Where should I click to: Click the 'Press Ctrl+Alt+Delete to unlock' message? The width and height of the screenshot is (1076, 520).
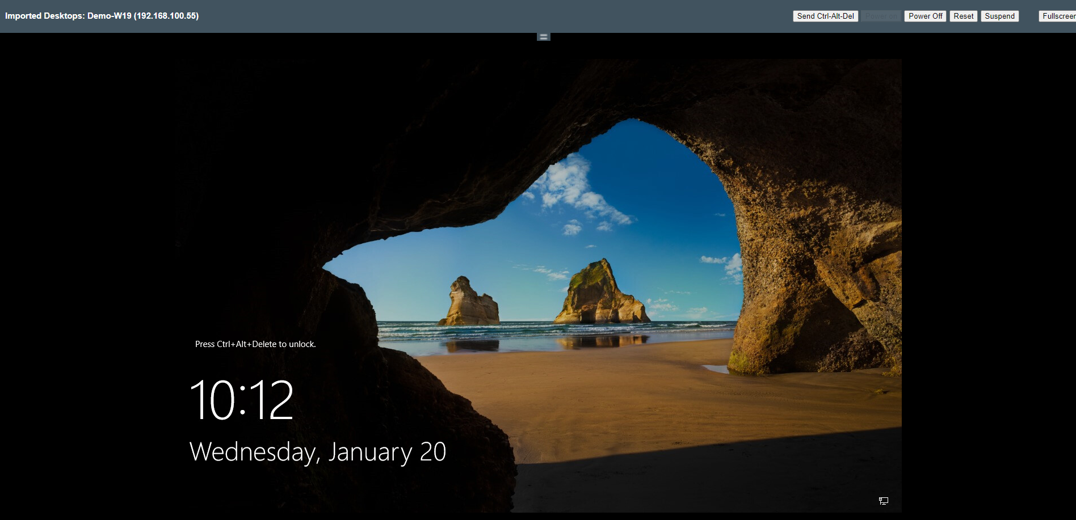point(255,344)
